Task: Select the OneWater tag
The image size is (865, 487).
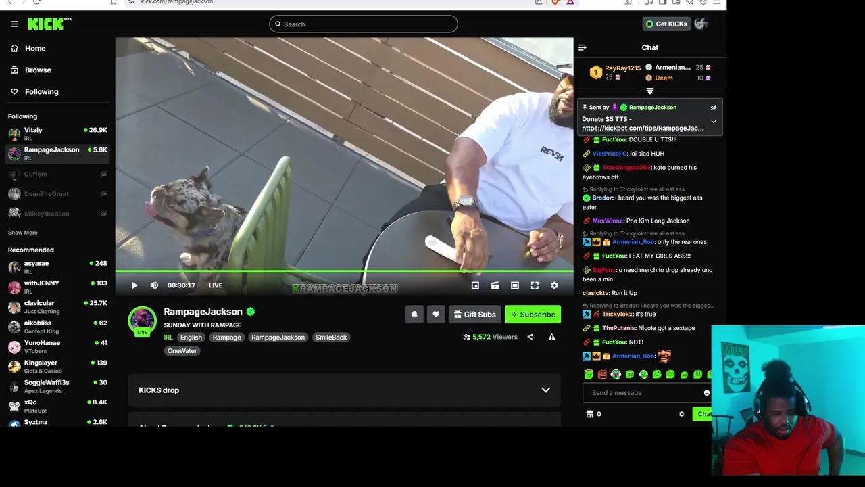Action: point(182,350)
